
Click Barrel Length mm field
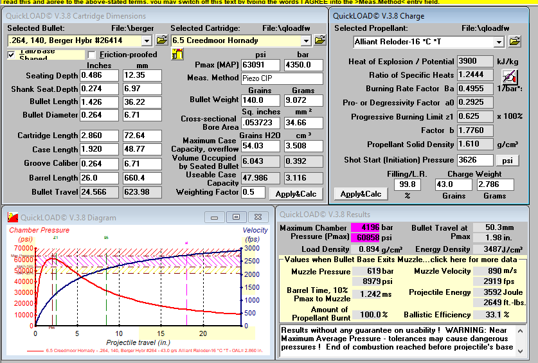tap(142, 178)
